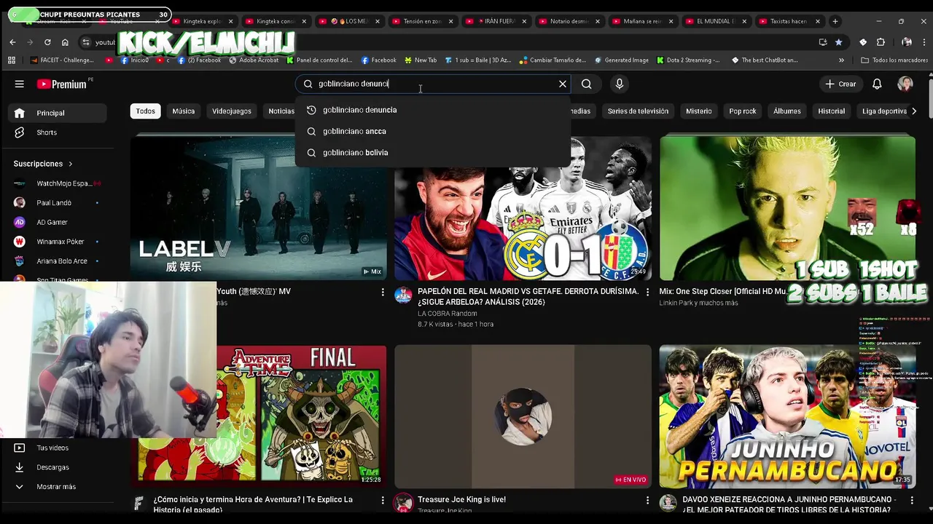Click the Crear button
The width and height of the screenshot is (933, 524).
(x=840, y=84)
